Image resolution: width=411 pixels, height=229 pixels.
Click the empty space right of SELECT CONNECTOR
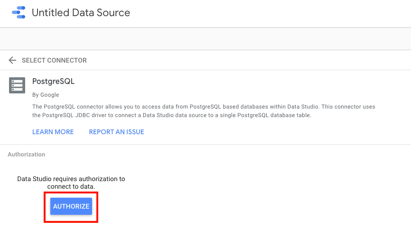pos(247,61)
